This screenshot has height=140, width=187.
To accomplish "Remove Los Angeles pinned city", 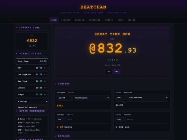I will [x=45, y=75].
